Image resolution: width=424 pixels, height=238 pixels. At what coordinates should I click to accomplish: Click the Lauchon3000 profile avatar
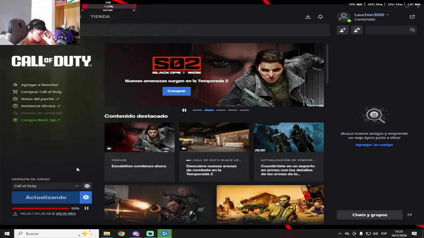click(x=344, y=17)
